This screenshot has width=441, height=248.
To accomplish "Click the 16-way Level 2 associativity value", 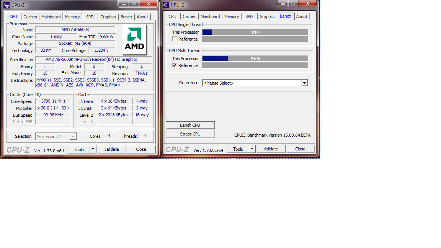I will pos(142,115).
